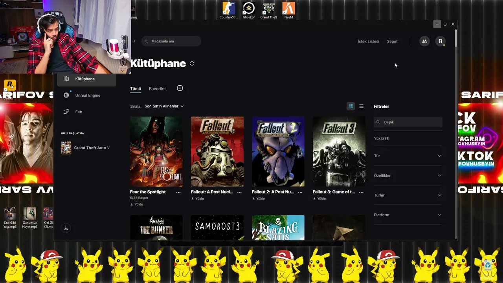The height and width of the screenshot is (283, 503).
Task: Open Ghost of desktop shortcut
Action: (249, 10)
